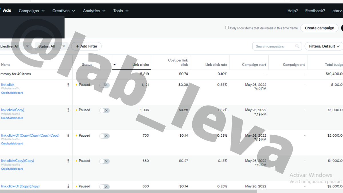The height and width of the screenshot is (193, 343).
Task: Remove the Objective: All filter chip
Action: [x=27, y=46]
